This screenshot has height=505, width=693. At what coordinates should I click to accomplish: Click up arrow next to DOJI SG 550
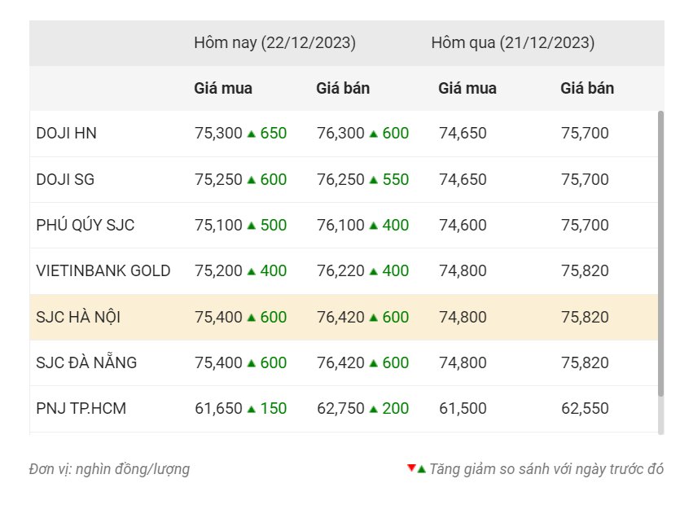374,180
